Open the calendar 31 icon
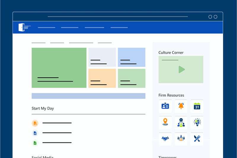This screenshot has height=158, width=237. (197, 106)
